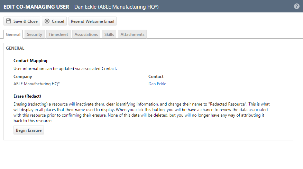Save and close the user record
Screen dimensions: 303x169
coord(22,21)
